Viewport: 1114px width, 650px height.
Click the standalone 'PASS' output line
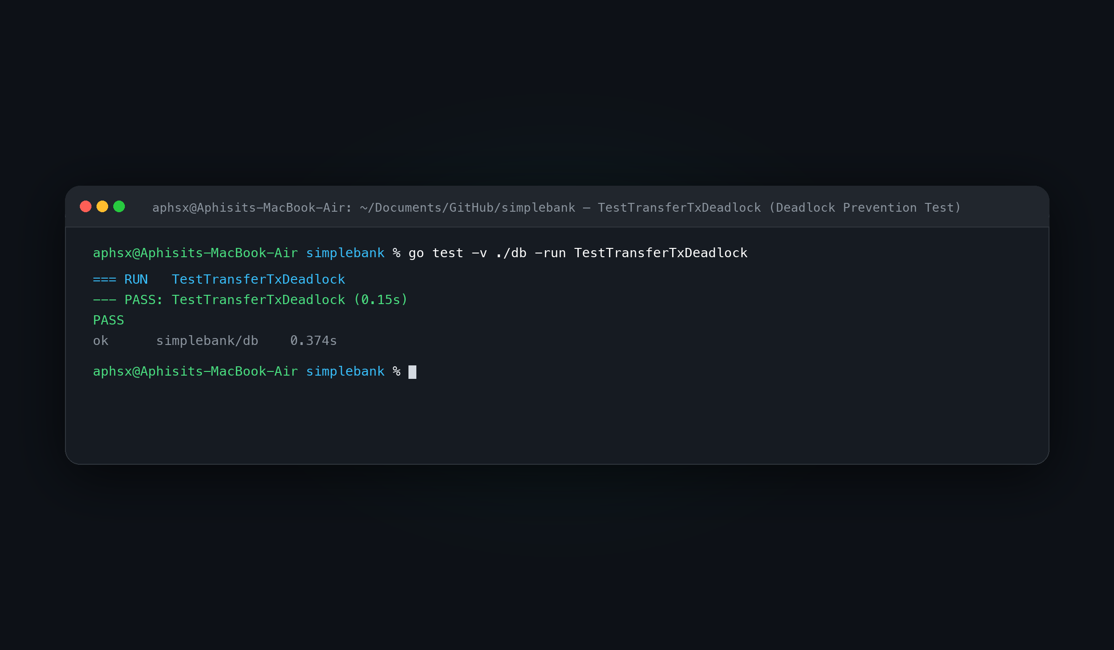point(109,320)
